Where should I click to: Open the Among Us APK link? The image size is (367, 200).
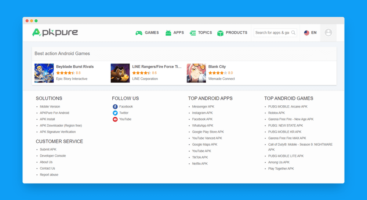(279, 162)
